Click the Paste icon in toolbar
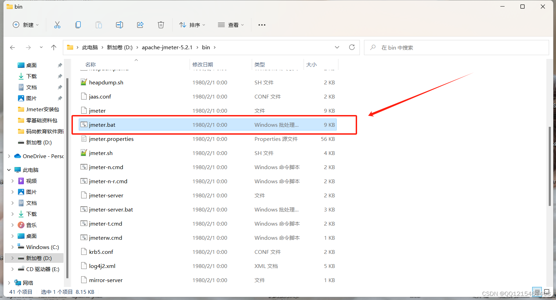Image resolution: width=556 pixels, height=300 pixels. 99,25
